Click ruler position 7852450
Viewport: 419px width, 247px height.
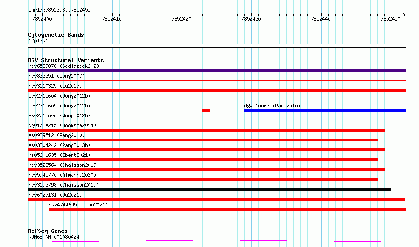coord(391,19)
